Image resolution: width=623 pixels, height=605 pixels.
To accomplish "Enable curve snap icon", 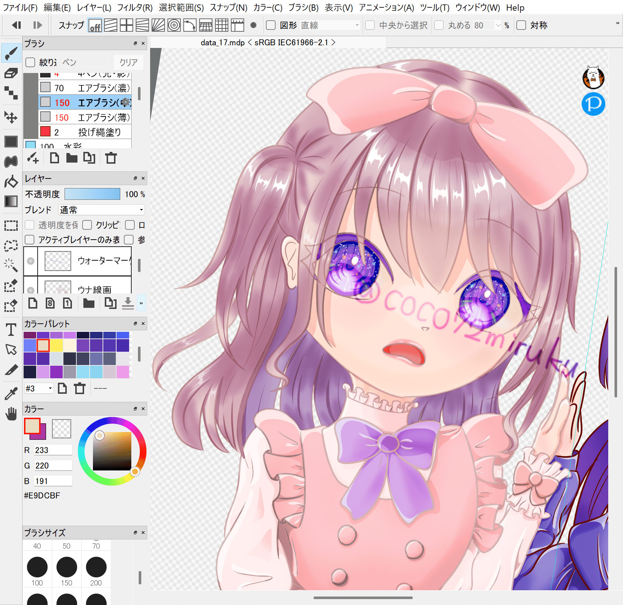I will coord(190,25).
